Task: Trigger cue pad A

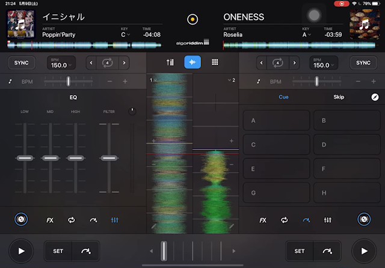Action: (277, 120)
